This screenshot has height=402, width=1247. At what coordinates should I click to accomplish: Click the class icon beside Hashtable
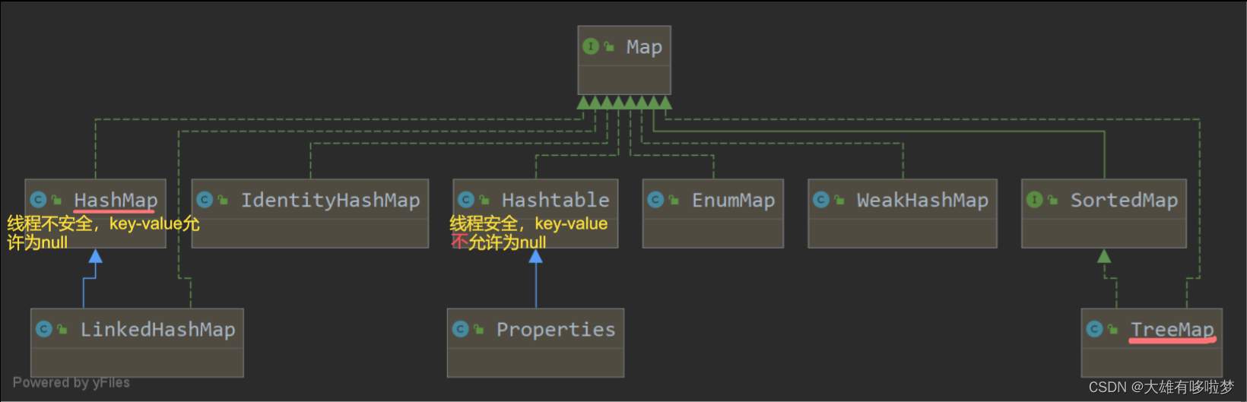pos(466,200)
